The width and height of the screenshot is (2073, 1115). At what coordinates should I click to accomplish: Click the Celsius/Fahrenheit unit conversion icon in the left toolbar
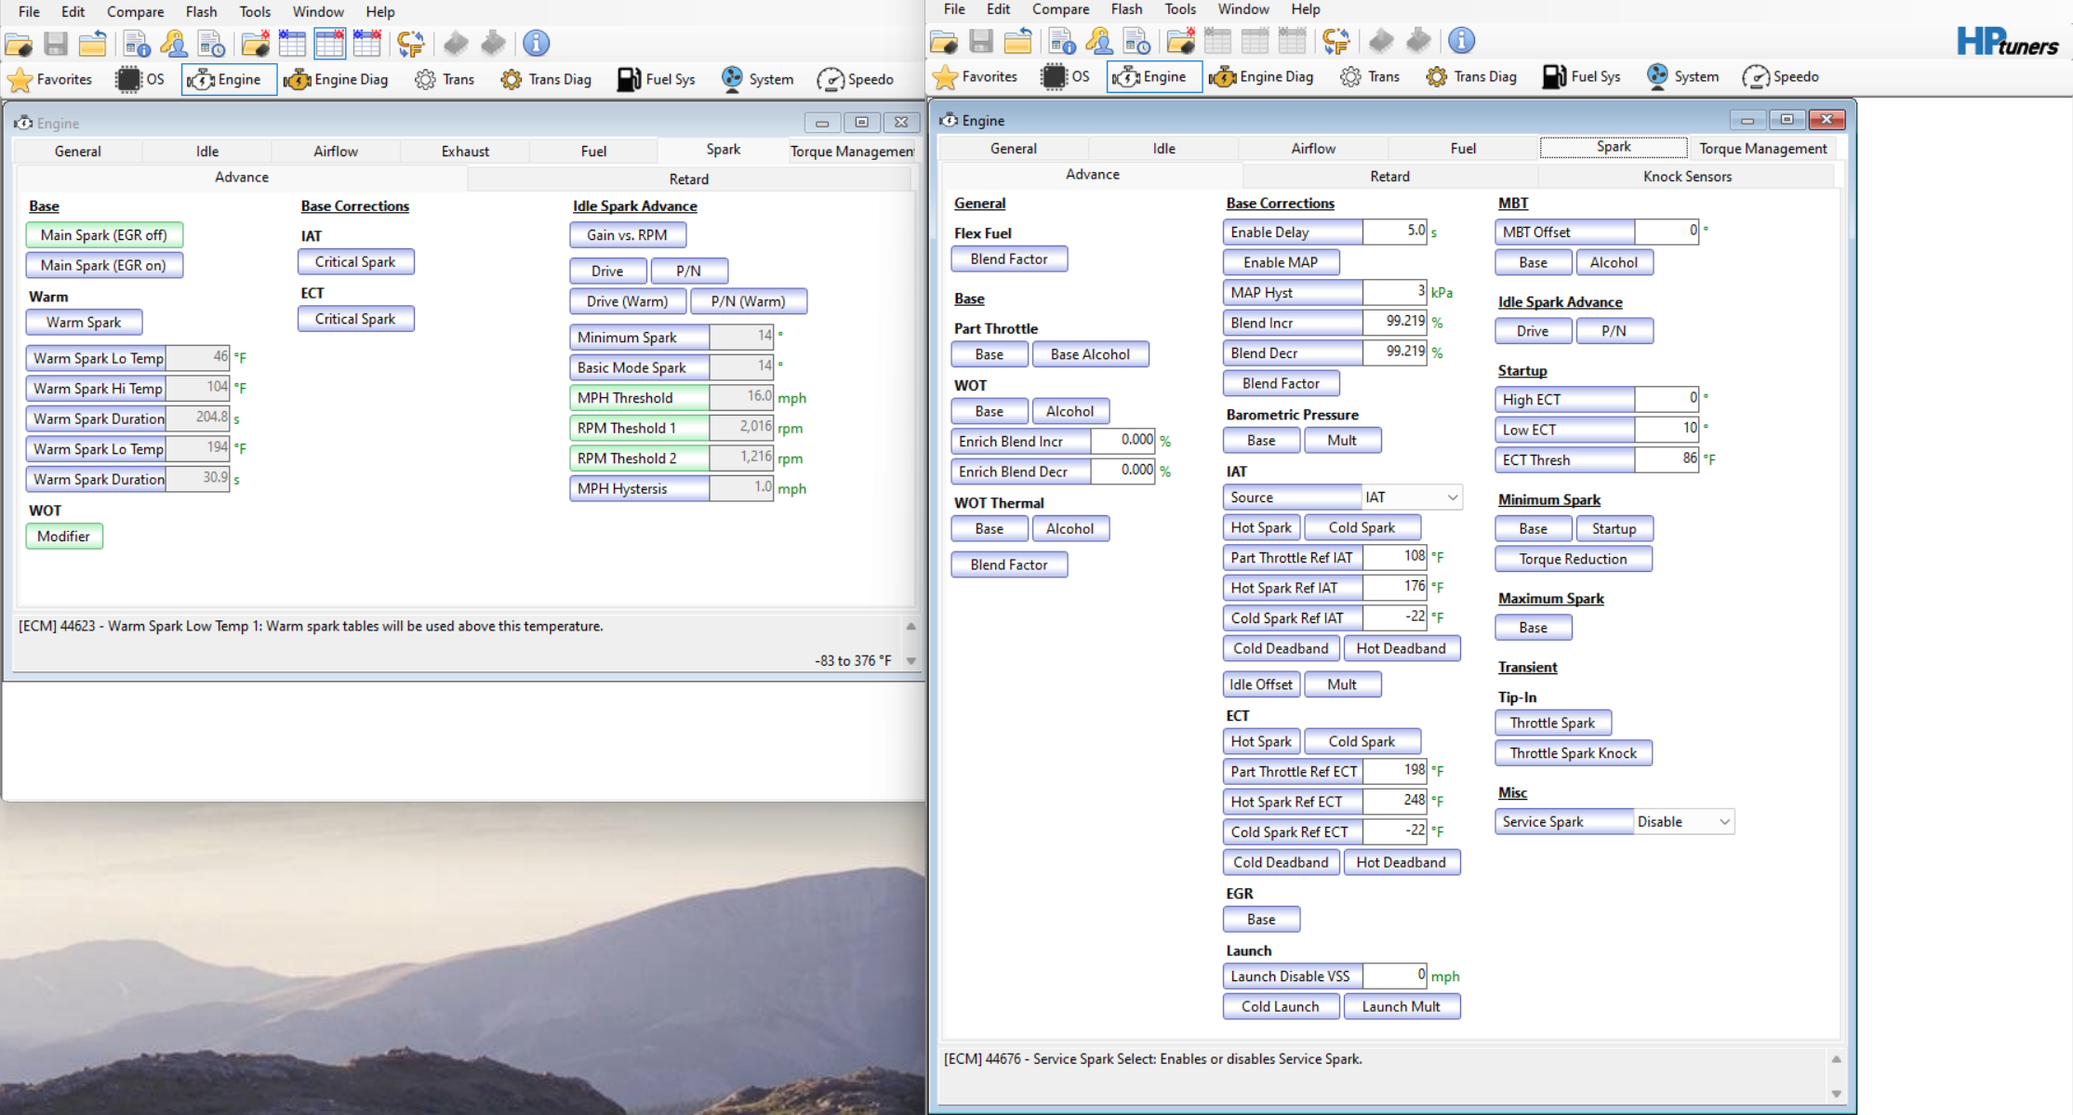tap(410, 43)
